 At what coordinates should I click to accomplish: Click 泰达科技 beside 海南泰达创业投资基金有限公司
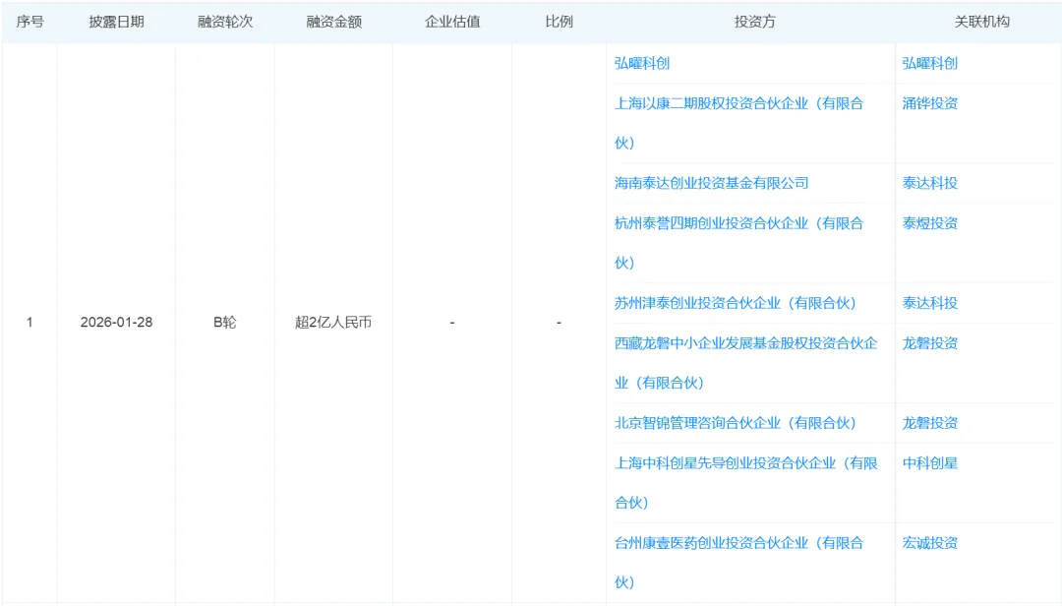click(x=929, y=183)
